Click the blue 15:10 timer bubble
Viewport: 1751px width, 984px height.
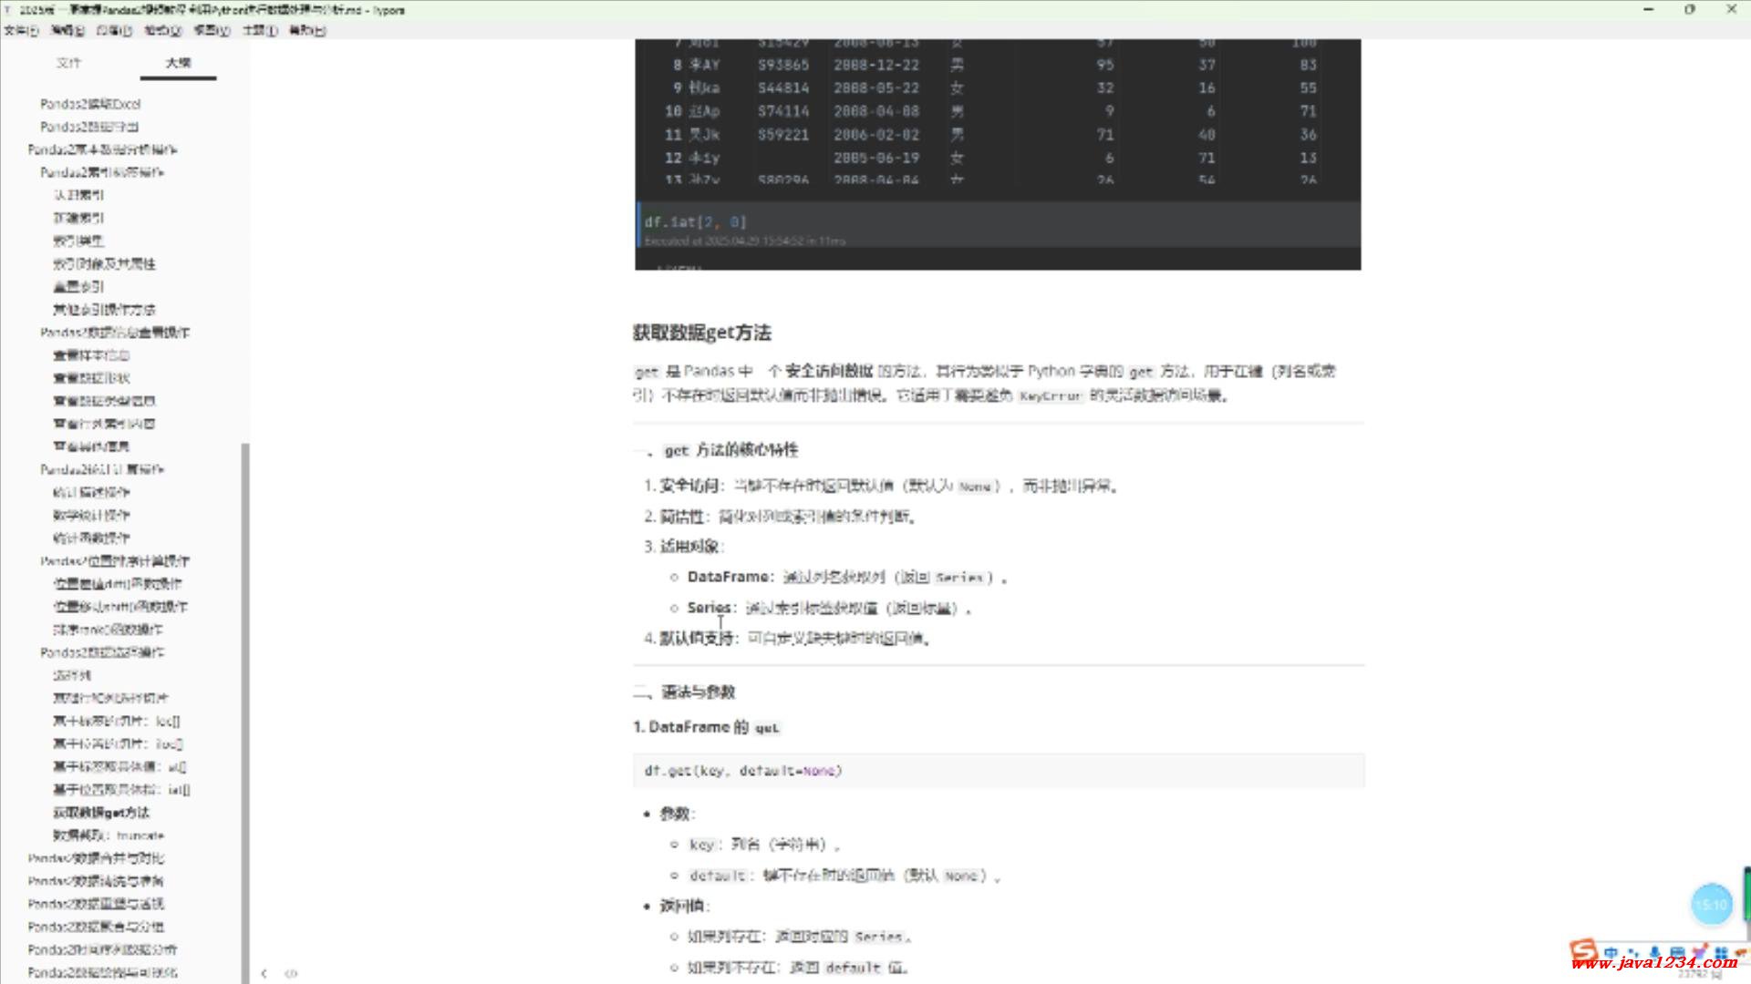[1711, 904]
